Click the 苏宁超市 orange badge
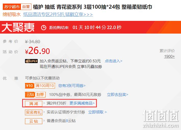The width and height of the screenshot is (181, 130). tap(12, 7)
